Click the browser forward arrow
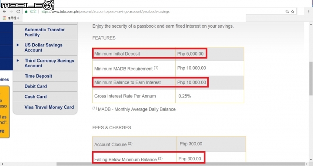This screenshot has width=313, height=166. (x=11, y=12)
